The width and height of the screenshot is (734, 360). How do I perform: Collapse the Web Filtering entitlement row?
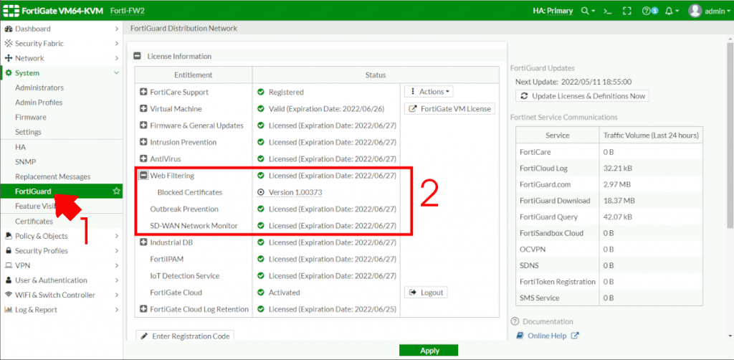(x=143, y=176)
